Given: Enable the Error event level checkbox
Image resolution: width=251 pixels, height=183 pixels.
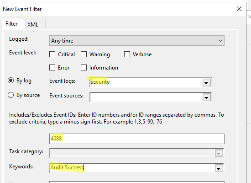Looking at the screenshot, I should tap(52, 68).
